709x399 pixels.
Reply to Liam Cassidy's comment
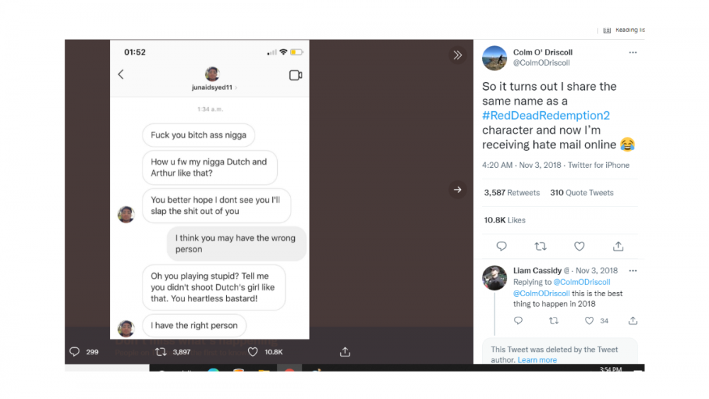[518, 321]
